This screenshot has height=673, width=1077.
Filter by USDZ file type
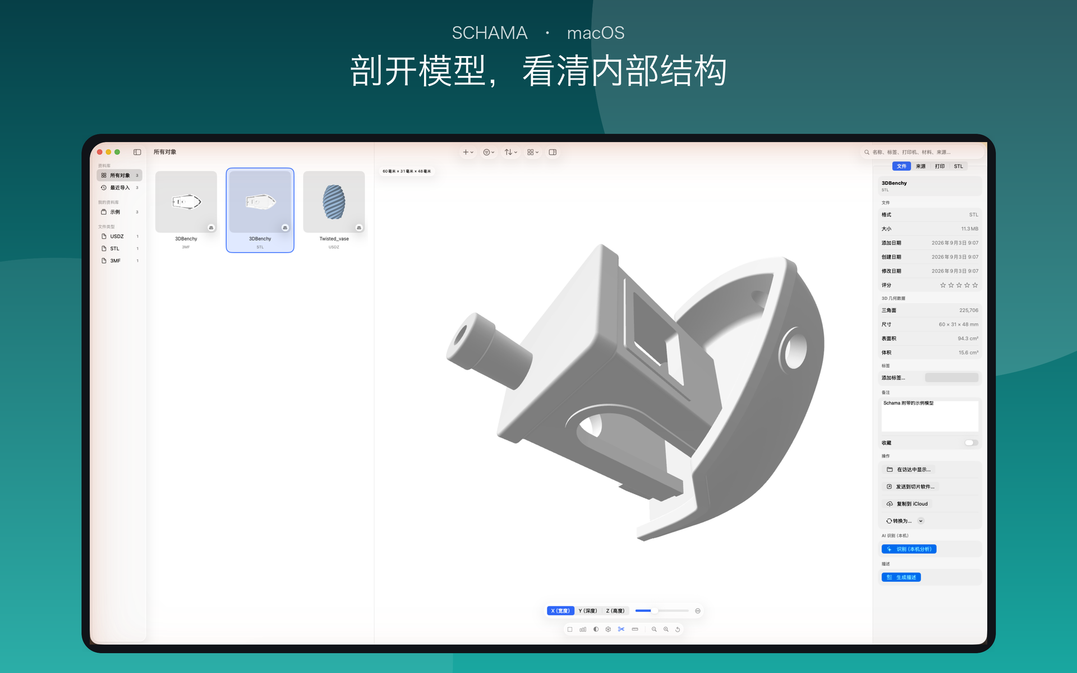click(x=119, y=237)
